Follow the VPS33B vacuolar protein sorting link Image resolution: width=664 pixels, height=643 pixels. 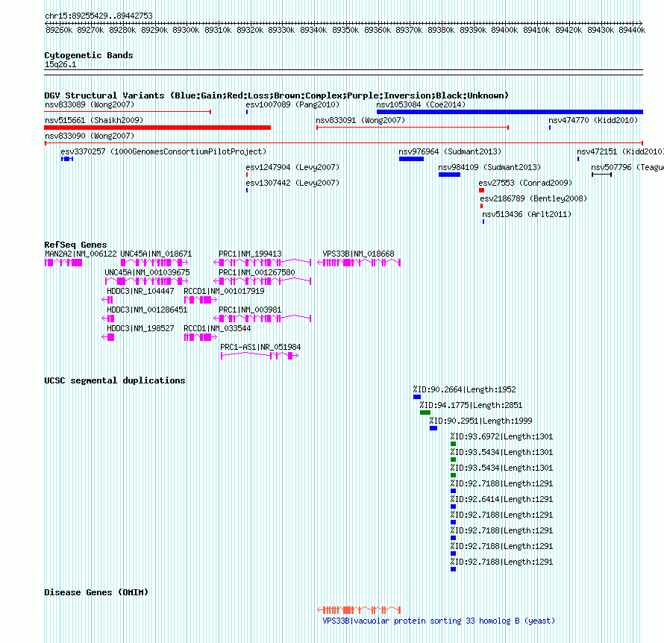click(439, 621)
